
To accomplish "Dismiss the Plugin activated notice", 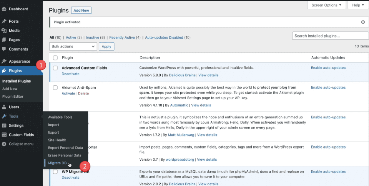I will point(363,22).
